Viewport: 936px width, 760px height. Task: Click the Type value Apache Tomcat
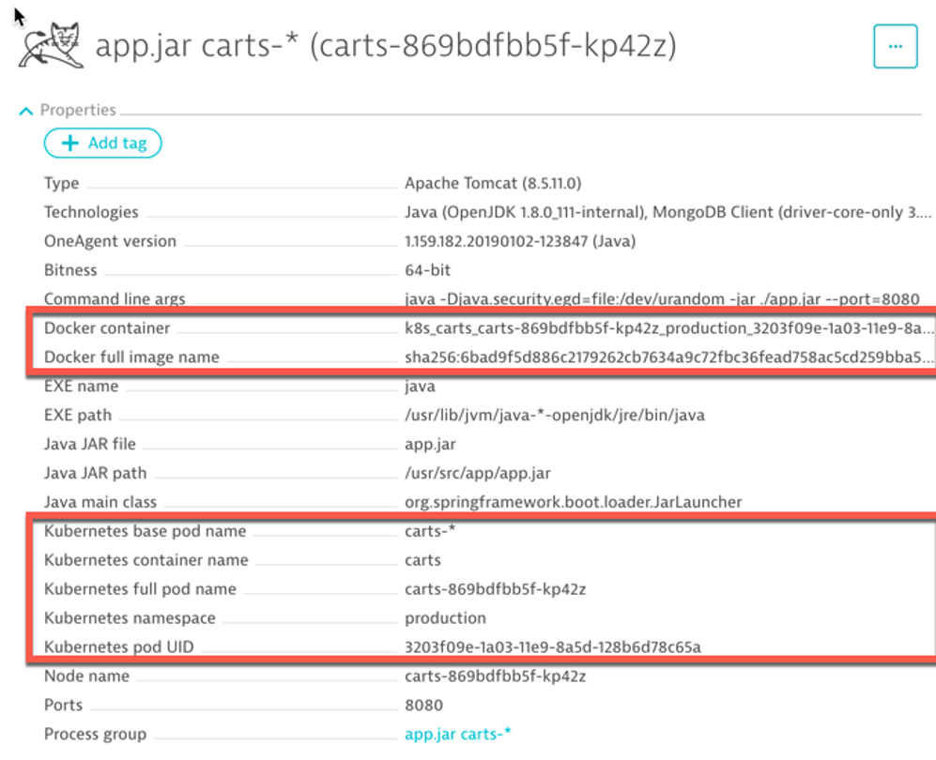coord(493,183)
